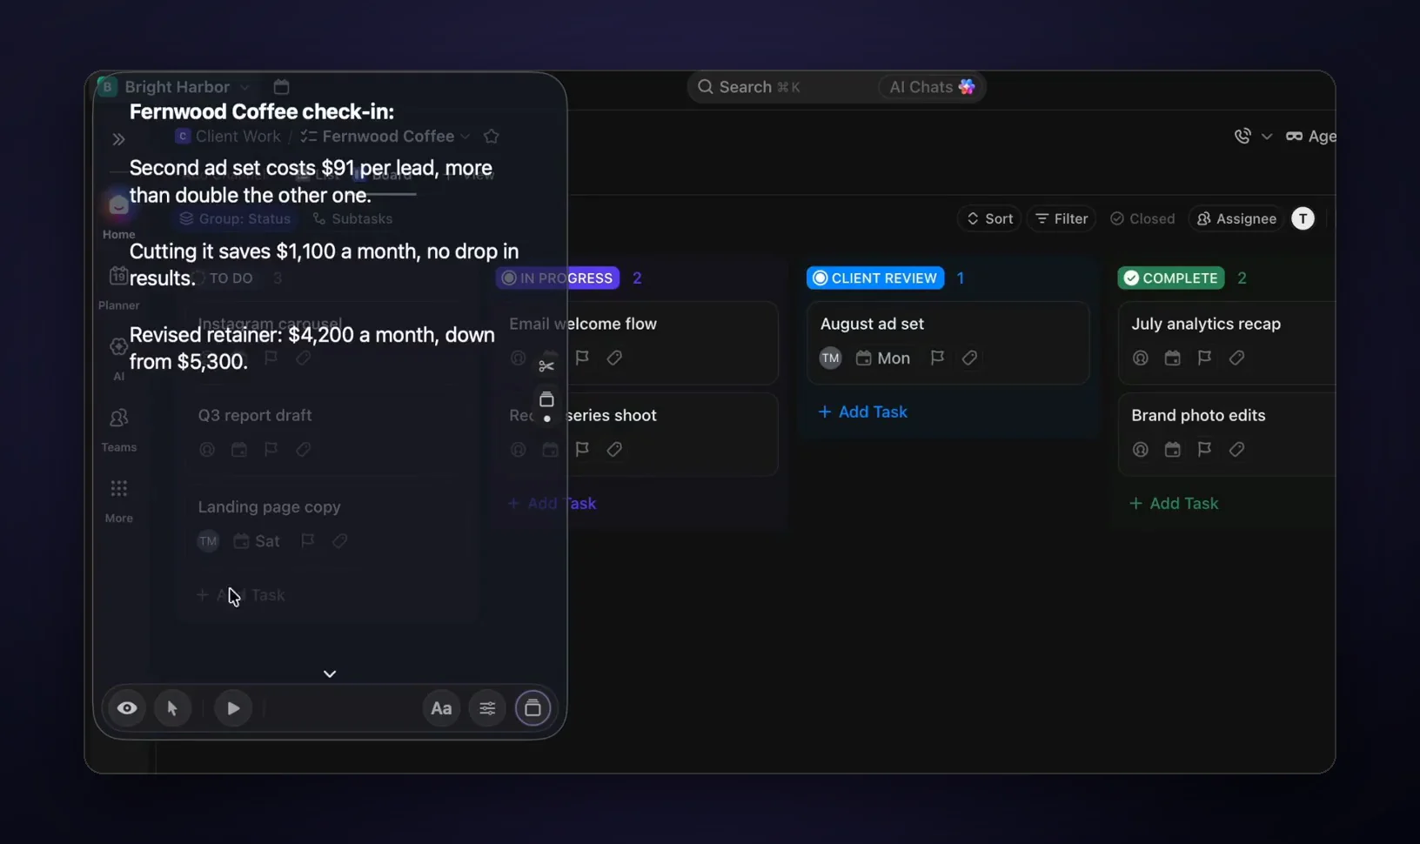Collapse the overlay with the down chevron
Viewport: 1420px width, 844px height.
[x=330, y=673]
